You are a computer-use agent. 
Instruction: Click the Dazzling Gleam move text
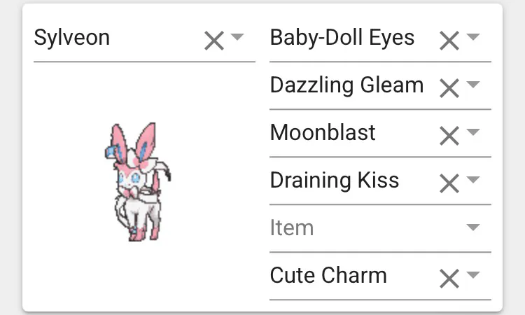tap(346, 85)
